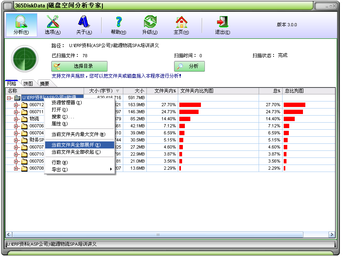Click the 文件夹内% column header

coord(162,91)
